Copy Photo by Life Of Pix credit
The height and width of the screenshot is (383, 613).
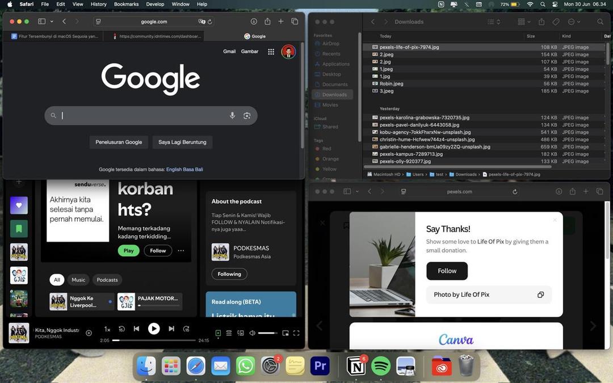[x=540, y=294]
